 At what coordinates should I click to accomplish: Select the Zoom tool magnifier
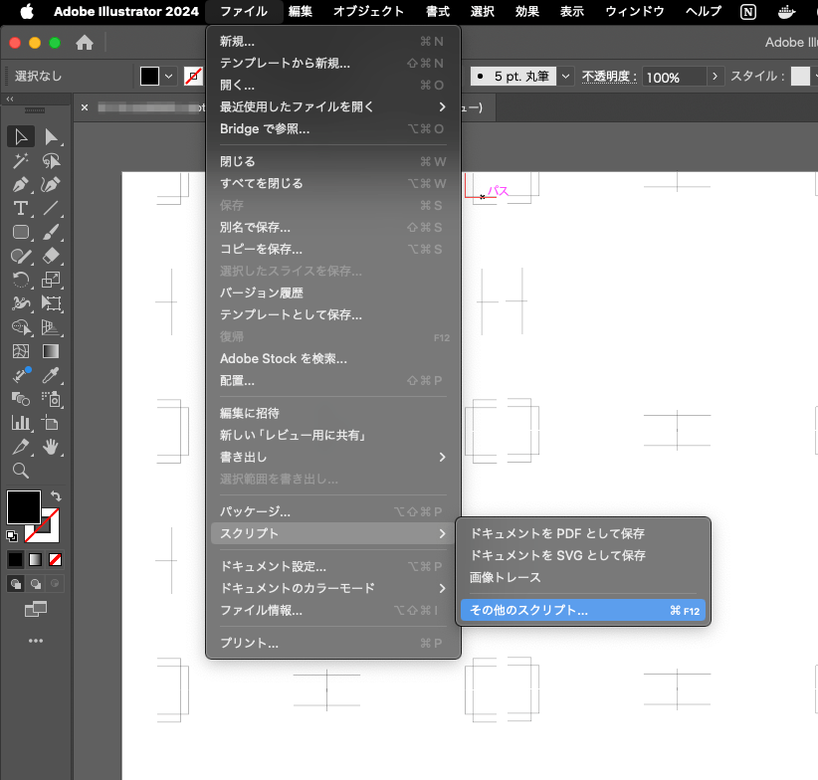click(x=21, y=471)
